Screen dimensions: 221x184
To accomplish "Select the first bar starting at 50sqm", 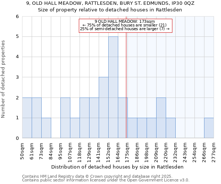I will 27,118.
